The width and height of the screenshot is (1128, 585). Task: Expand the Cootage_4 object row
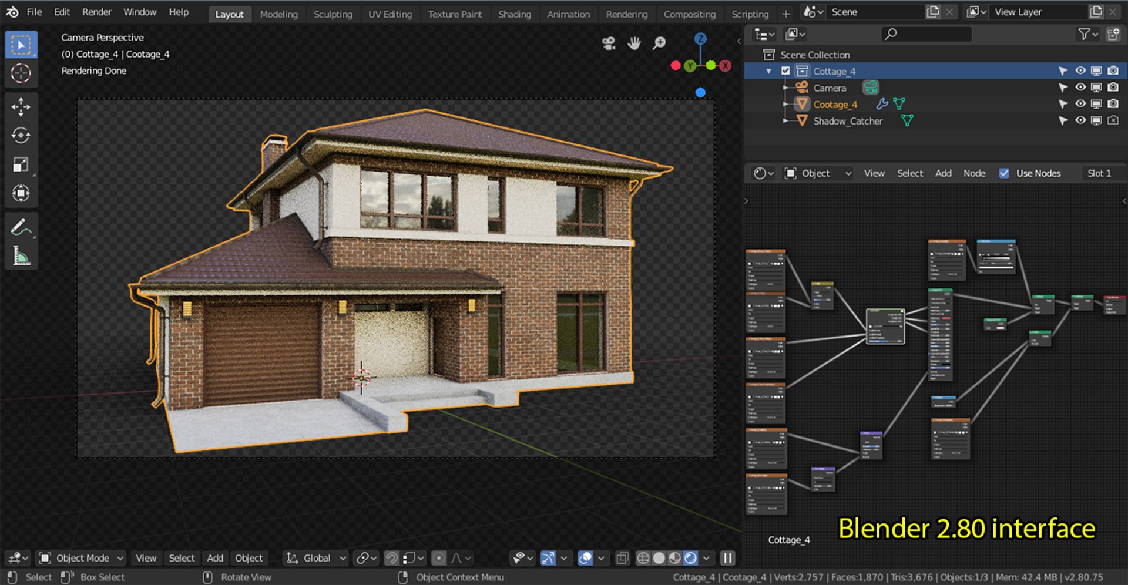coord(785,104)
